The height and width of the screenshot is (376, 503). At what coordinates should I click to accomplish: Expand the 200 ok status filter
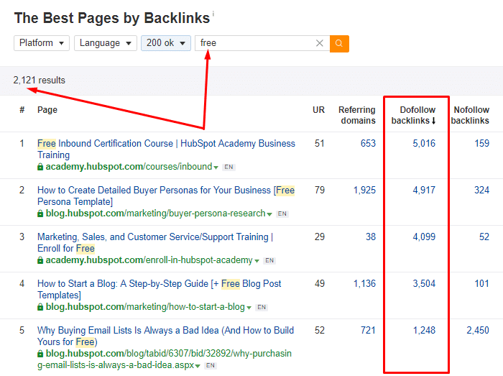166,43
